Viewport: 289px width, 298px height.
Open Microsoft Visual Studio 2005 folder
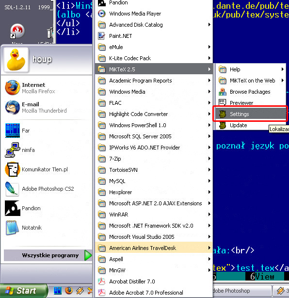(x=154, y=237)
